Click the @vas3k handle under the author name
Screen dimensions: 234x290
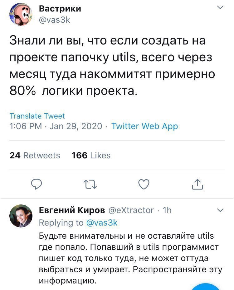click(54, 20)
